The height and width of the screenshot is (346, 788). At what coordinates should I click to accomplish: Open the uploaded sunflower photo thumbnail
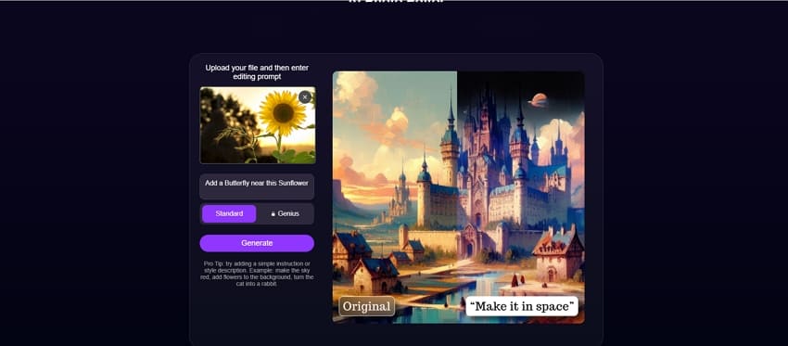point(258,125)
